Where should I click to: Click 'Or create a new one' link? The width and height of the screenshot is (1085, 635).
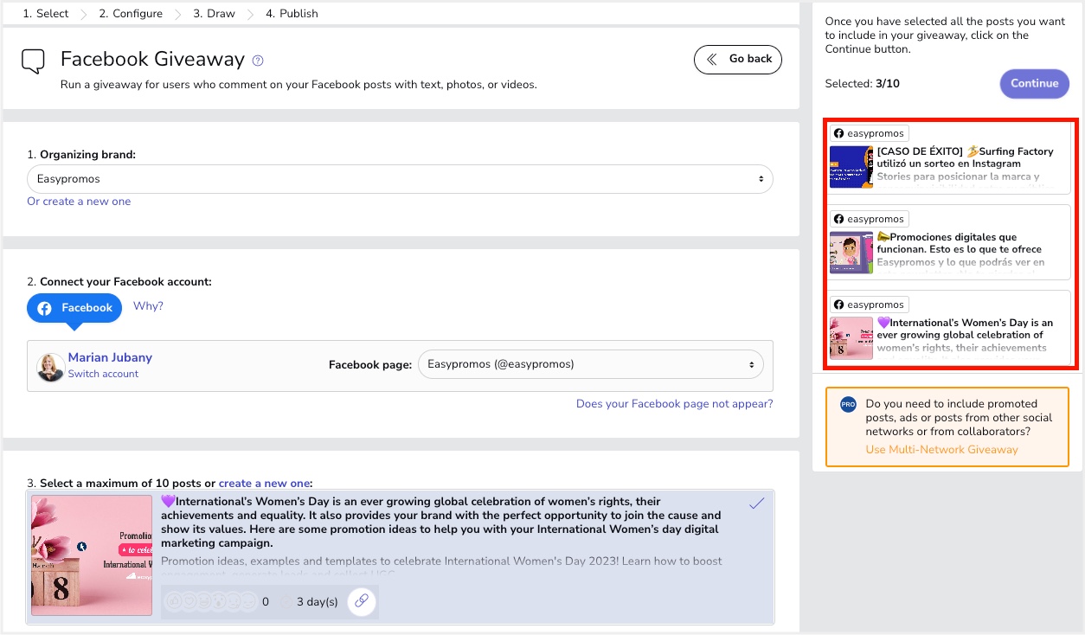click(79, 202)
